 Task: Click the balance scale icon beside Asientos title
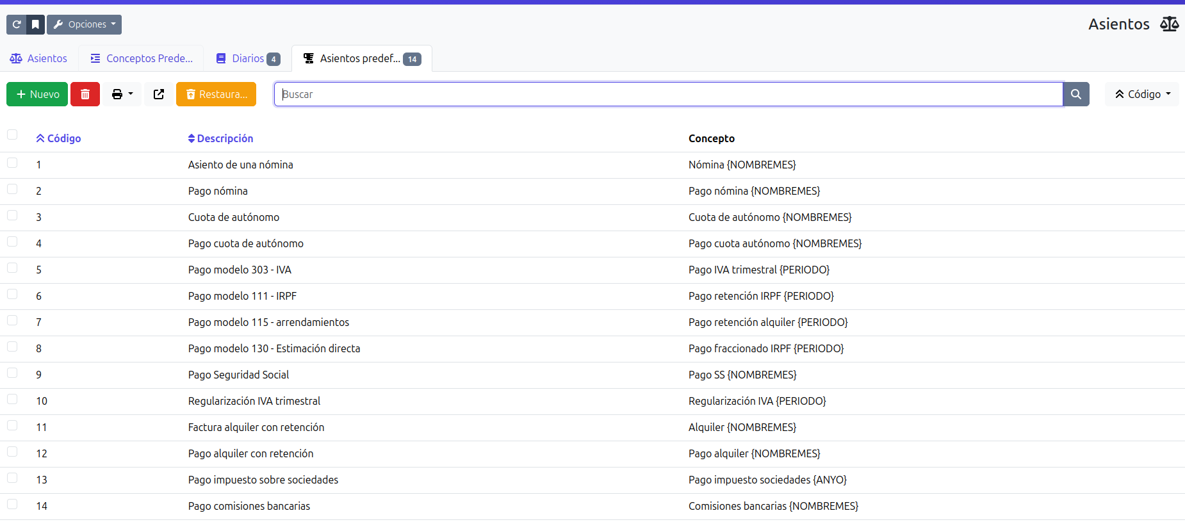coord(1169,24)
